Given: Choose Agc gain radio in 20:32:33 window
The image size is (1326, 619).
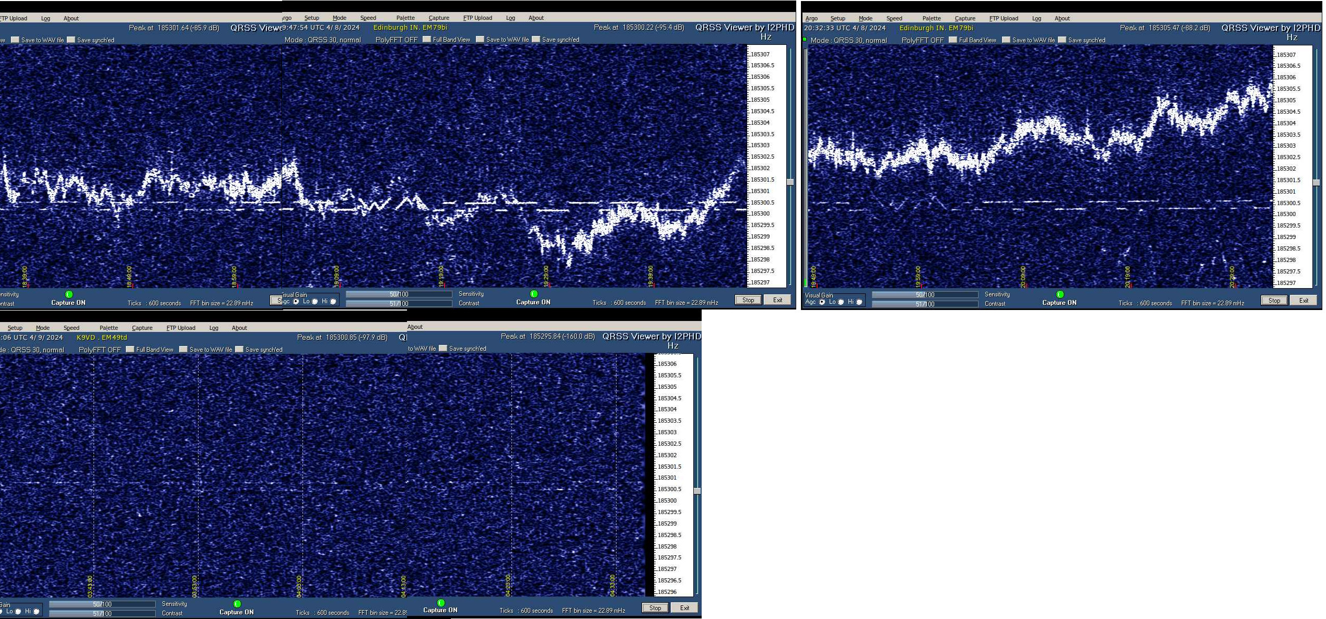Looking at the screenshot, I should [x=822, y=302].
